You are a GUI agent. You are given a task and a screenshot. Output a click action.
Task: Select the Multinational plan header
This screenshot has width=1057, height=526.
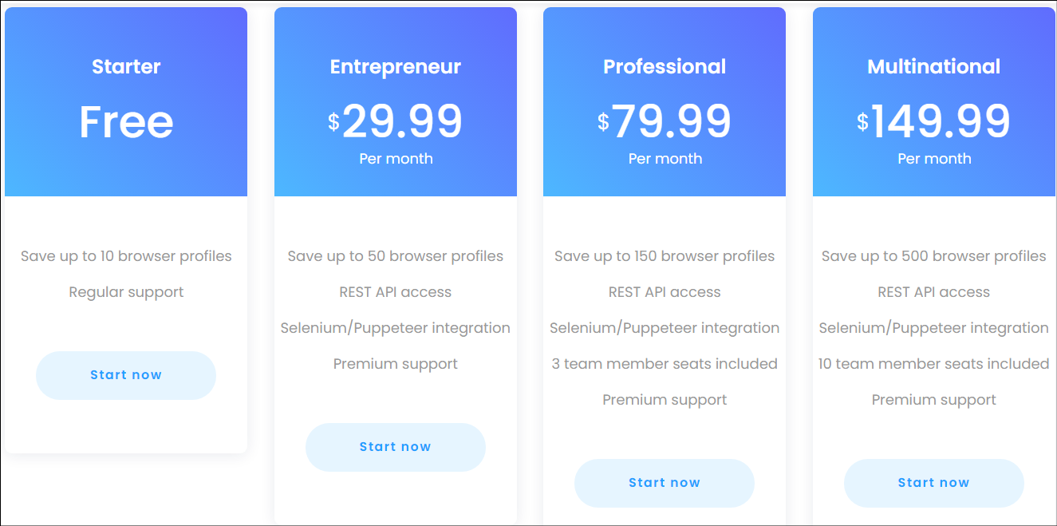(x=933, y=67)
